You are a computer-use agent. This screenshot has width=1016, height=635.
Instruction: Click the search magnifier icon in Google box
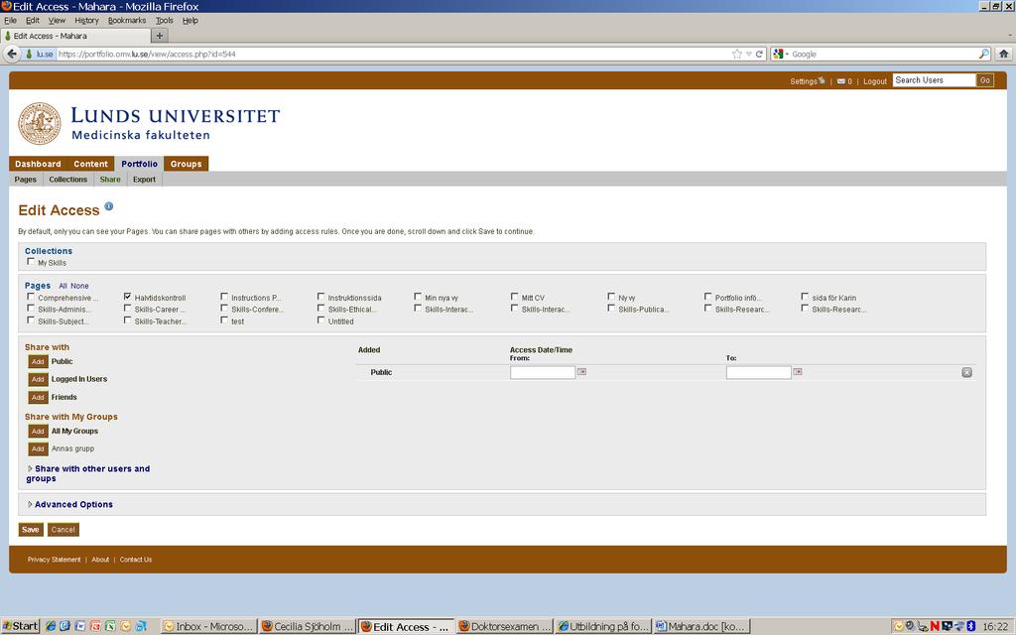[983, 54]
